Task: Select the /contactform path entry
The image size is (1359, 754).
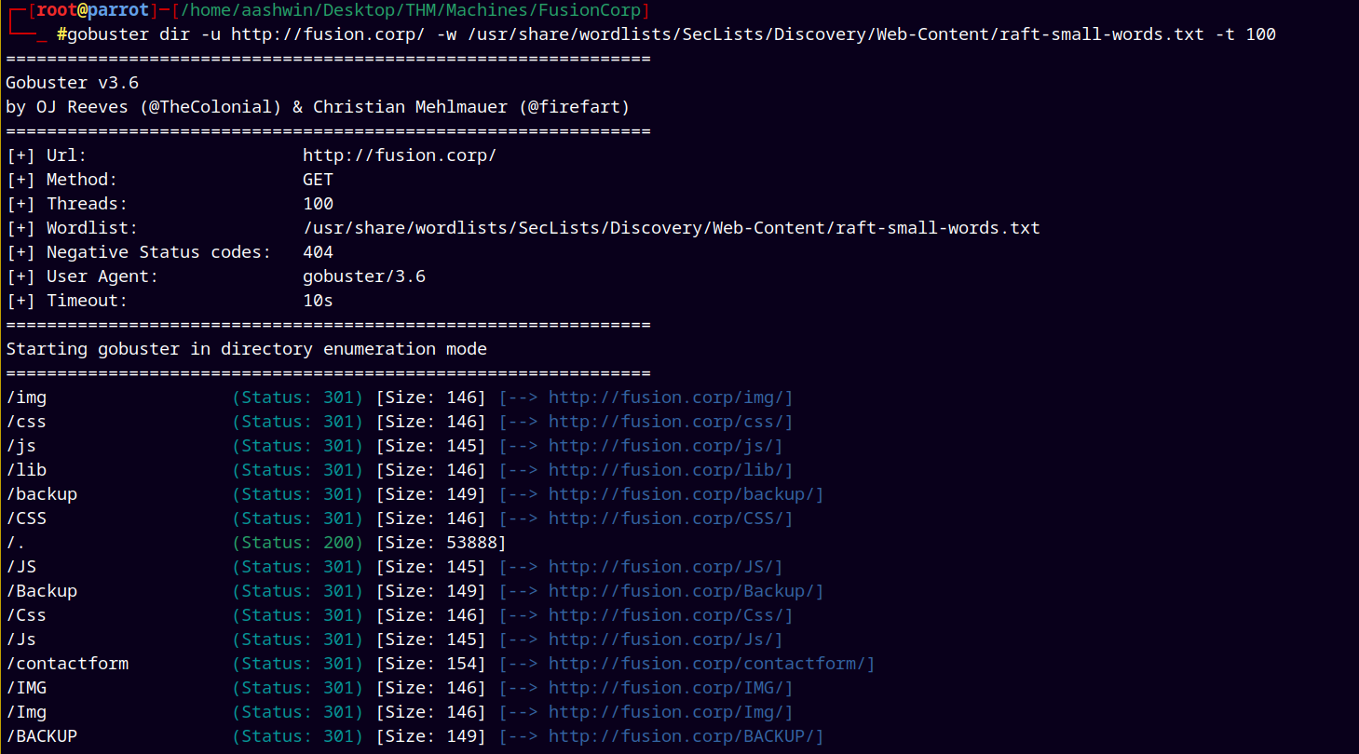Action: (67, 664)
